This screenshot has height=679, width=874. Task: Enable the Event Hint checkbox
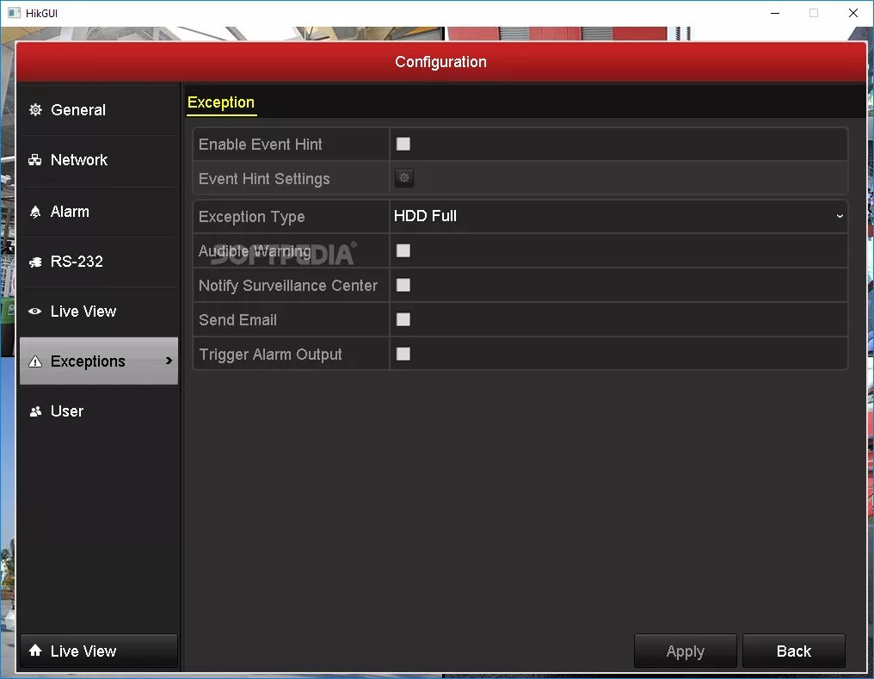(403, 144)
